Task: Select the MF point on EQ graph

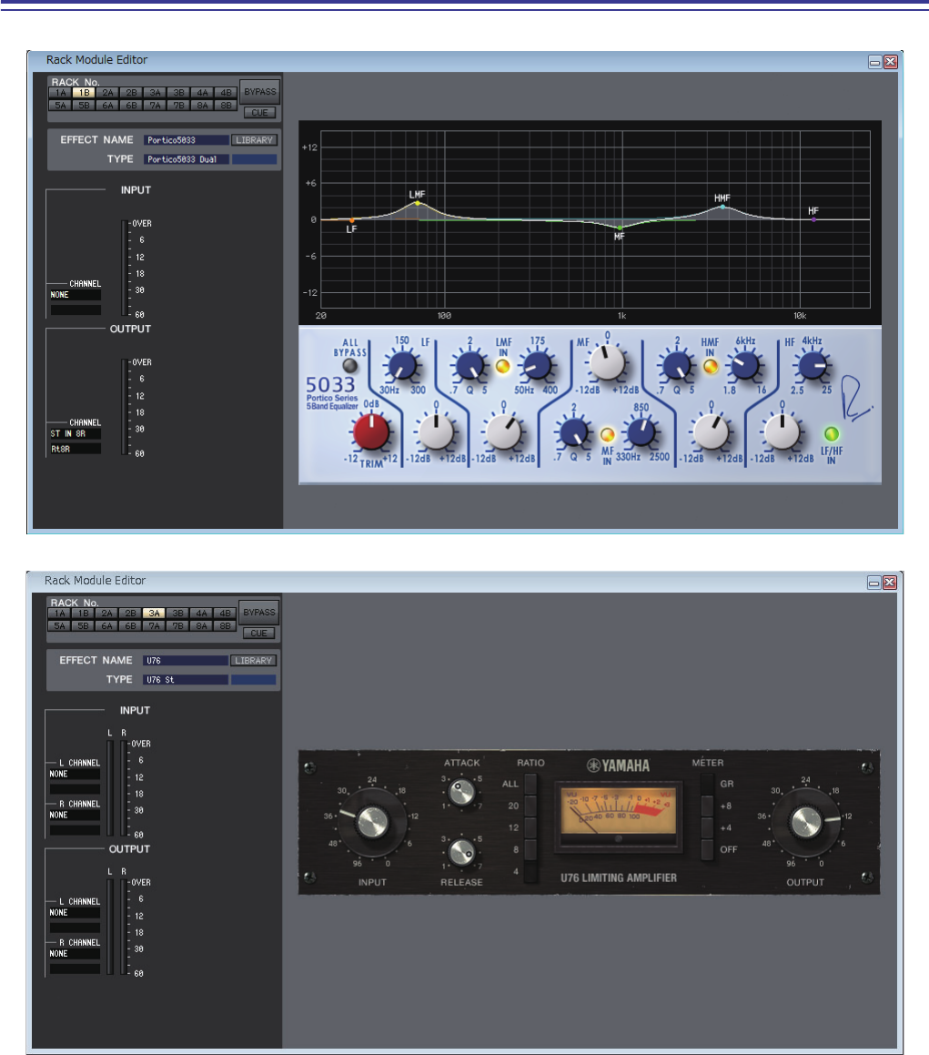Action: pos(620,228)
